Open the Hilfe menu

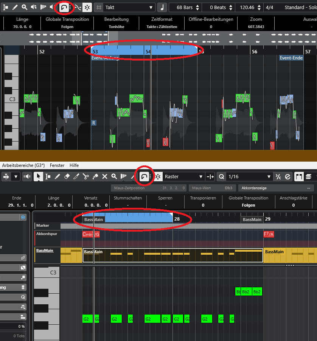74,165
